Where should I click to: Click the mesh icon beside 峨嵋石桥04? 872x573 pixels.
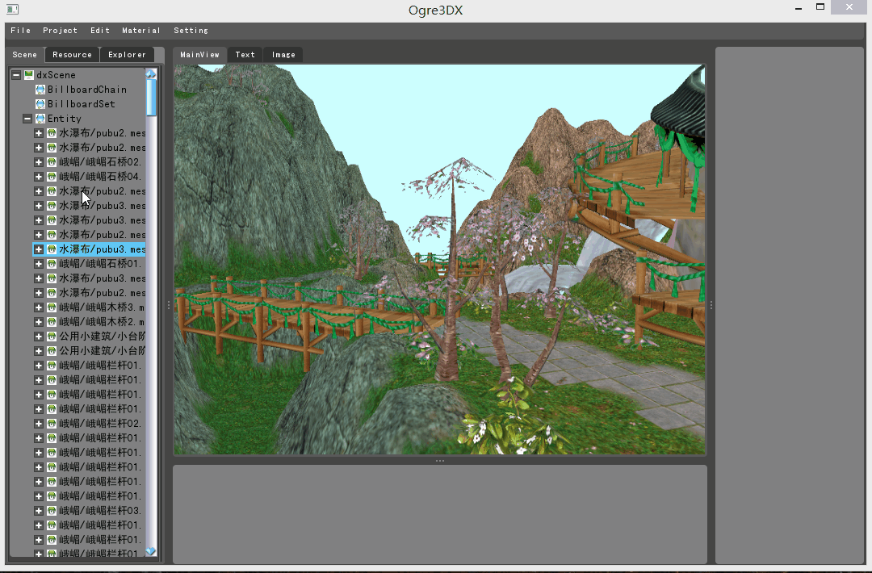52,177
